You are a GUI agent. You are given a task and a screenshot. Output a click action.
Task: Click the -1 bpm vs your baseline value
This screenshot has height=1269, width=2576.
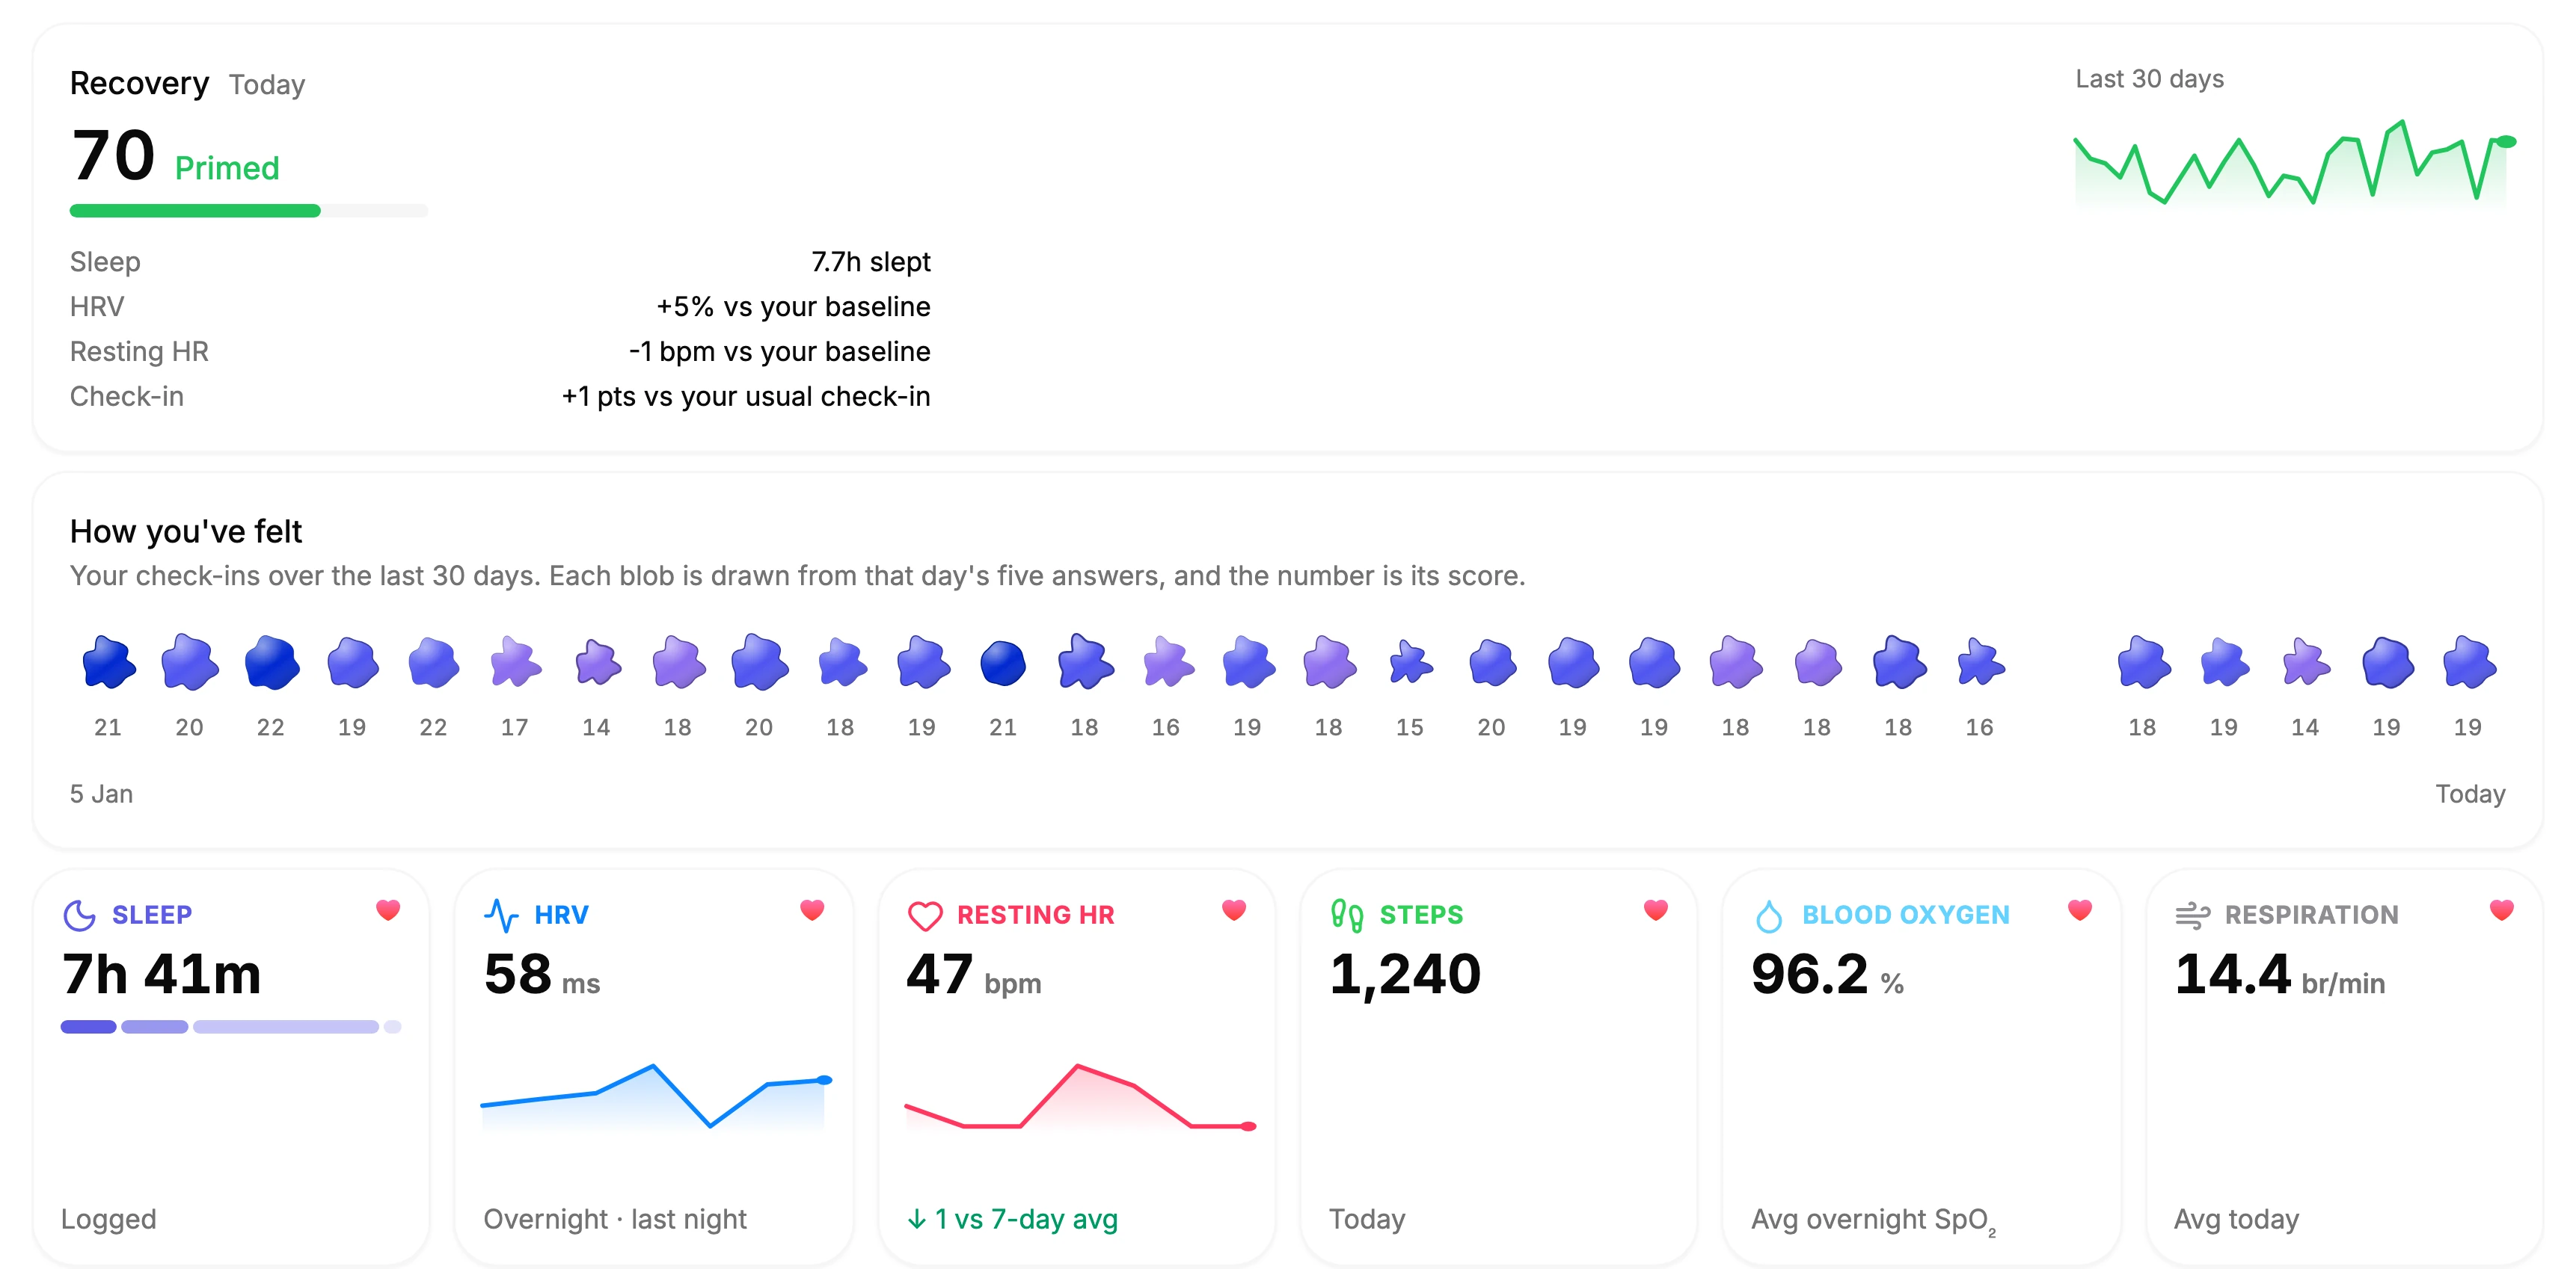pyautogui.click(x=780, y=352)
